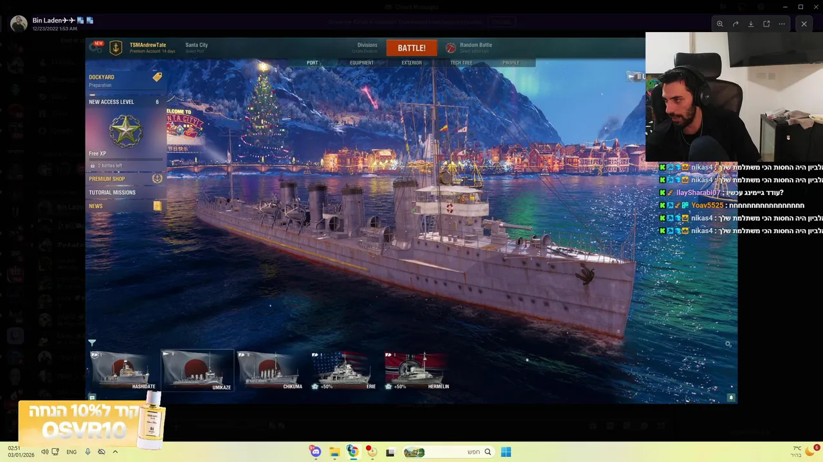Viewport: 823px width, 462px height.
Task: Click Bin Laden user avatar
Action: [x=19, y=24]
